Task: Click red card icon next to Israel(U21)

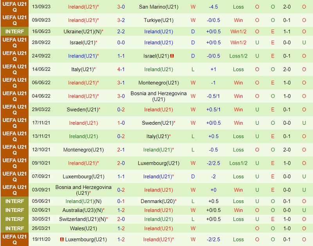Action: [x=172, y=56]
